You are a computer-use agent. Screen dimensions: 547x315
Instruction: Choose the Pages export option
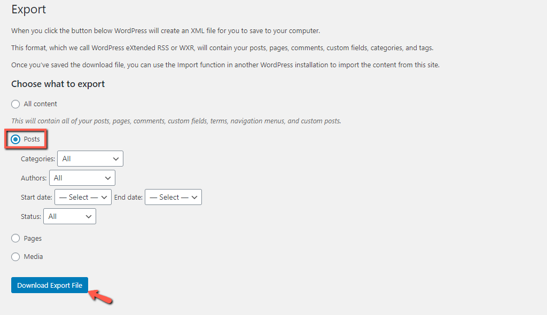(x=15, y=238)
